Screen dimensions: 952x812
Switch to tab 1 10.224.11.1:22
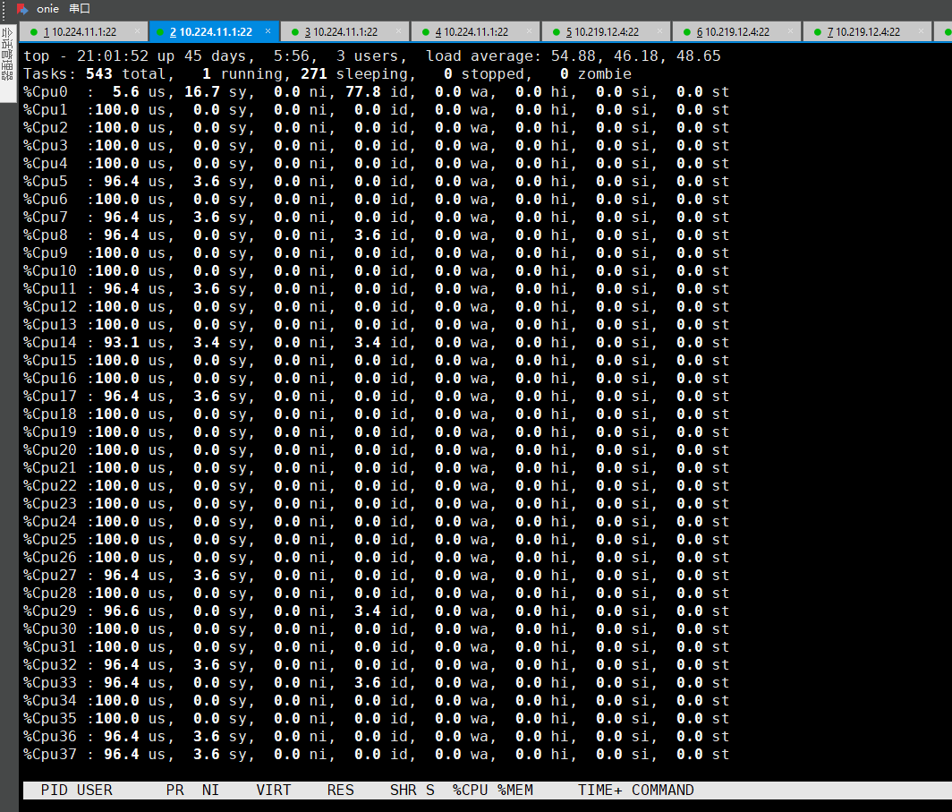pos(80,32)
